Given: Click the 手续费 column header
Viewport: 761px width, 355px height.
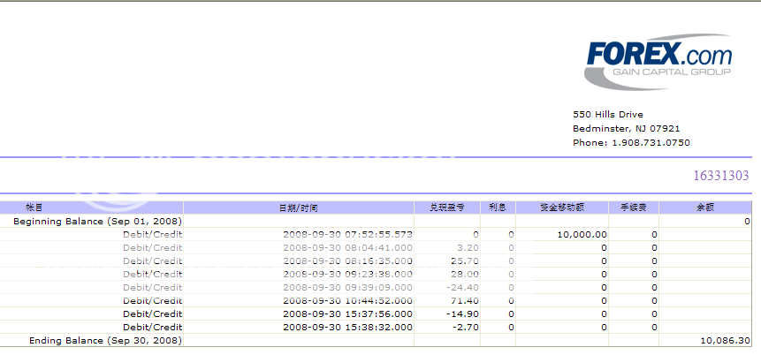Looking at the screenshot, I should 633,208.
